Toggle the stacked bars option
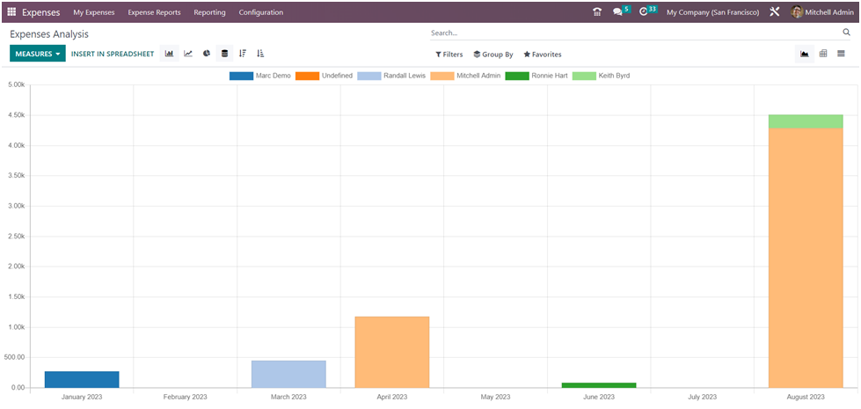 point(224,54)
